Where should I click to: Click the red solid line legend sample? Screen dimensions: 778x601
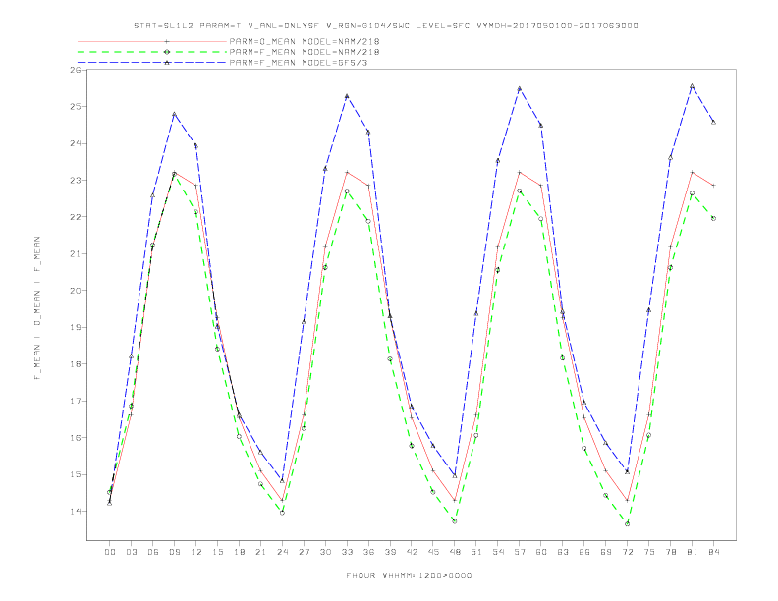pyautogui.click(x=152, y=41)
